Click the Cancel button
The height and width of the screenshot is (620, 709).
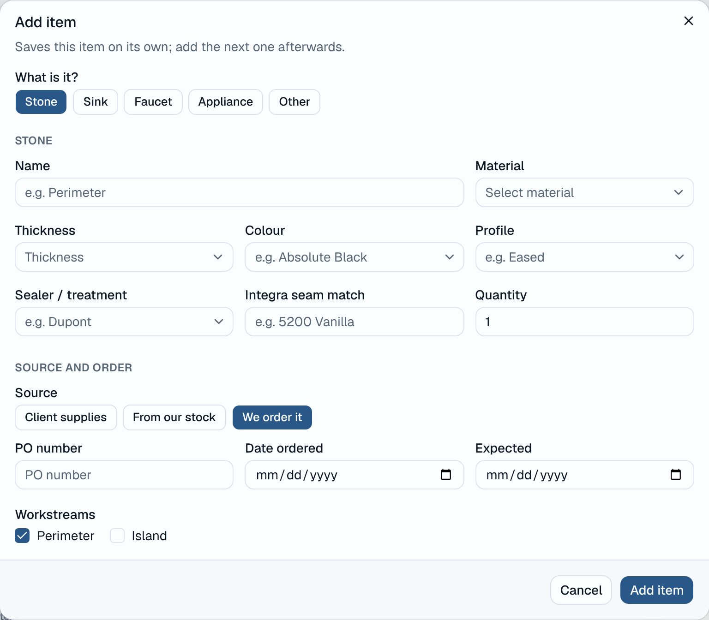tap(581, 590)
